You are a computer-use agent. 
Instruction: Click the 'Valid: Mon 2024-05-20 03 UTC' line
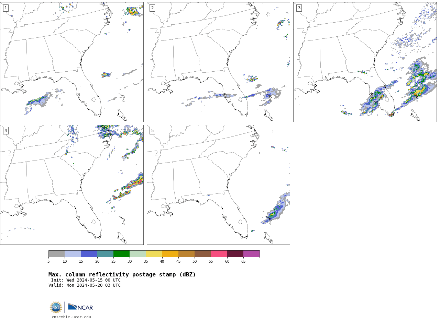[85, 285]
